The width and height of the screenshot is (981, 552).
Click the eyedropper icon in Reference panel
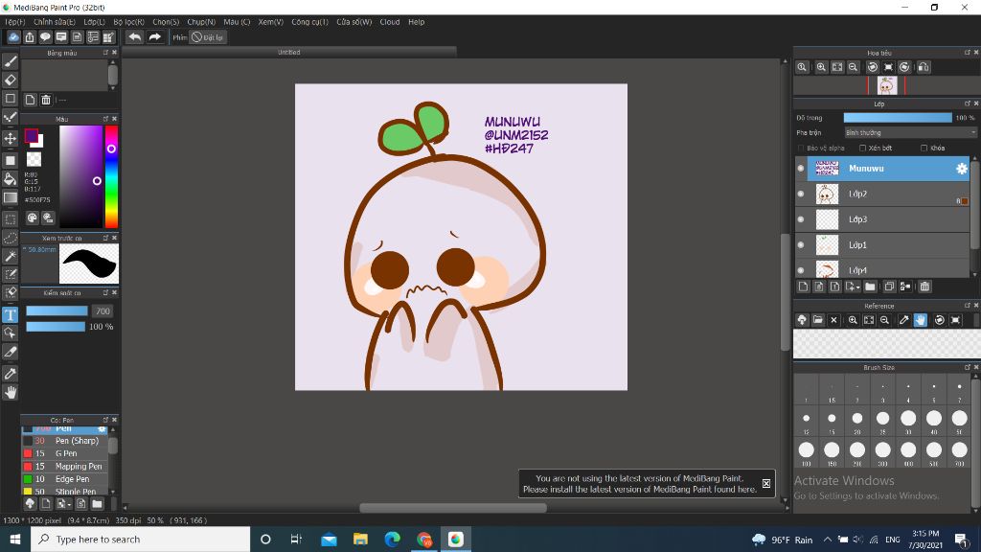pos(904,320)
